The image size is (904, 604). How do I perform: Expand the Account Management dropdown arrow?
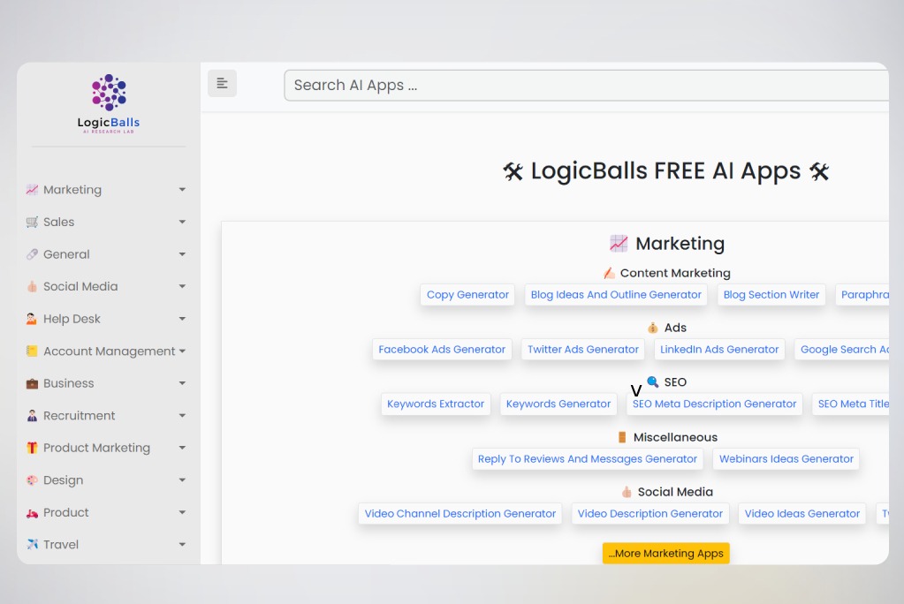[182, 351]
